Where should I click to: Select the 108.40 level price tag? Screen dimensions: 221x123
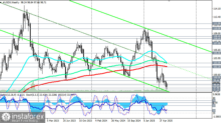pyautogui.click(x=217, y=36)
